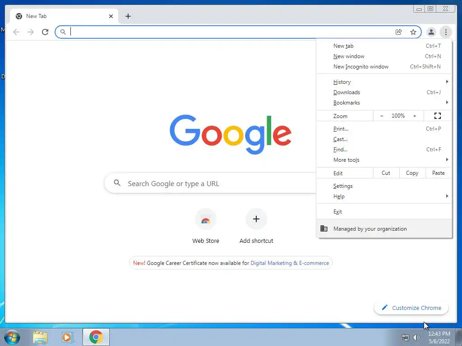Open the Windows Start button
This screenshot has height=346, width=462.
point(12,337)
